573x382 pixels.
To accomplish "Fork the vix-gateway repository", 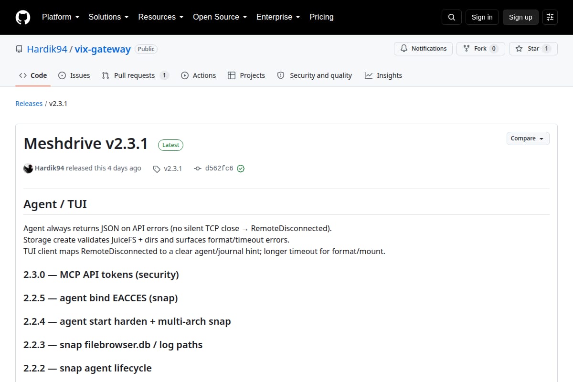I will tap(480, 49).
